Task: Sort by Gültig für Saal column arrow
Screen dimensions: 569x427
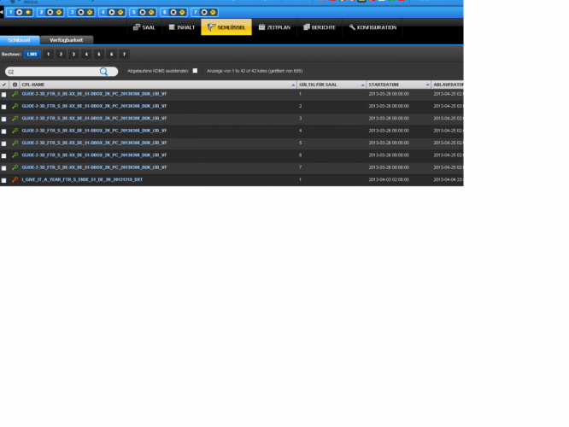Action: click(x=363, y=85)
